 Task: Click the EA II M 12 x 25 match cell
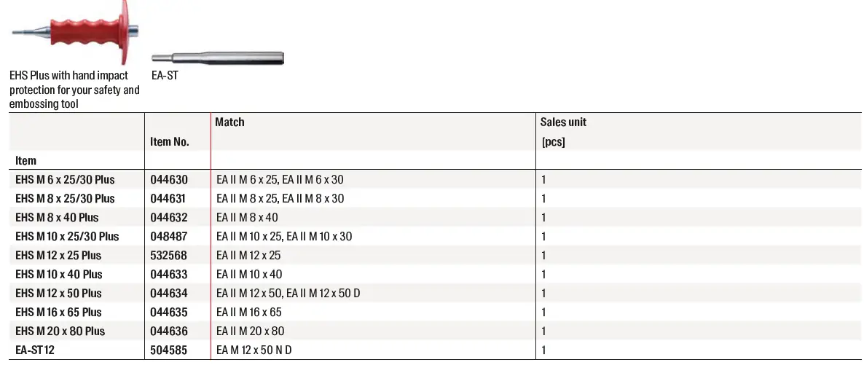248,255
